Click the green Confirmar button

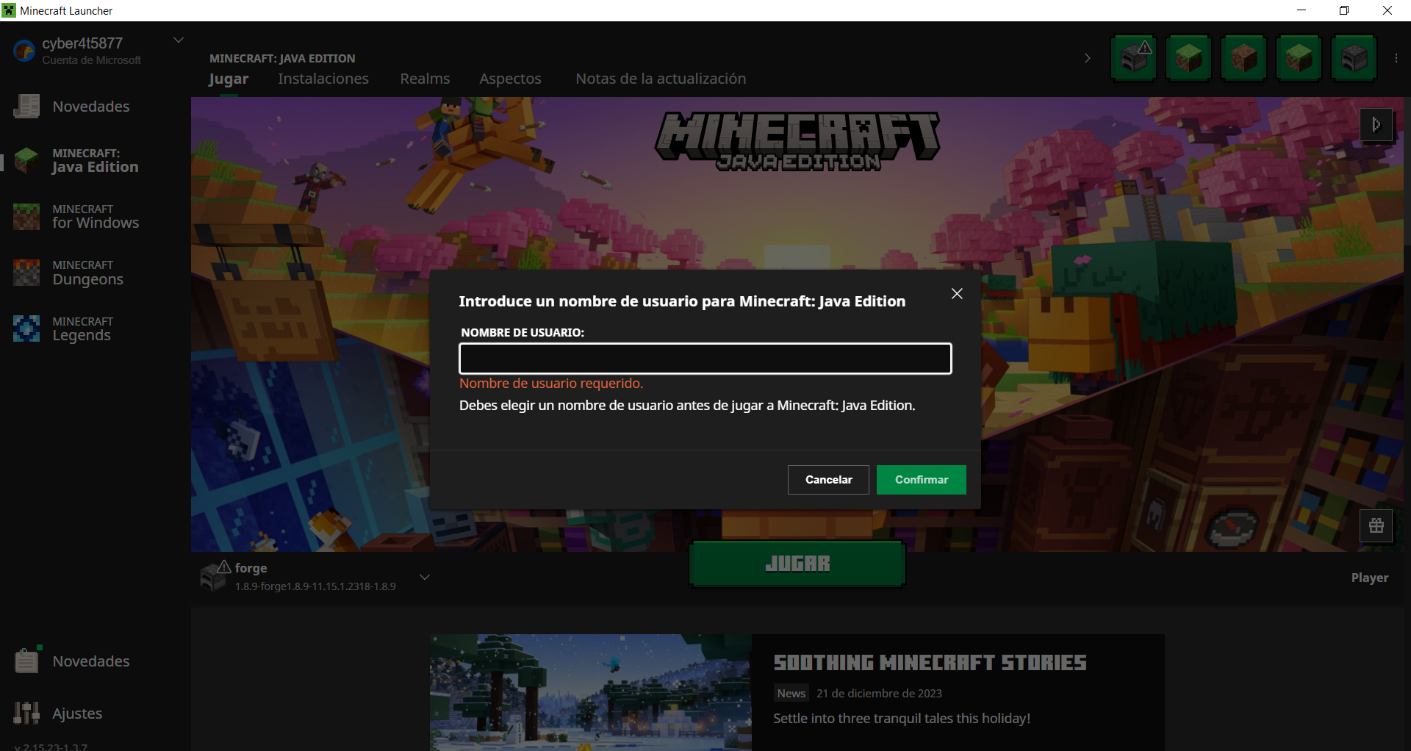922,480
